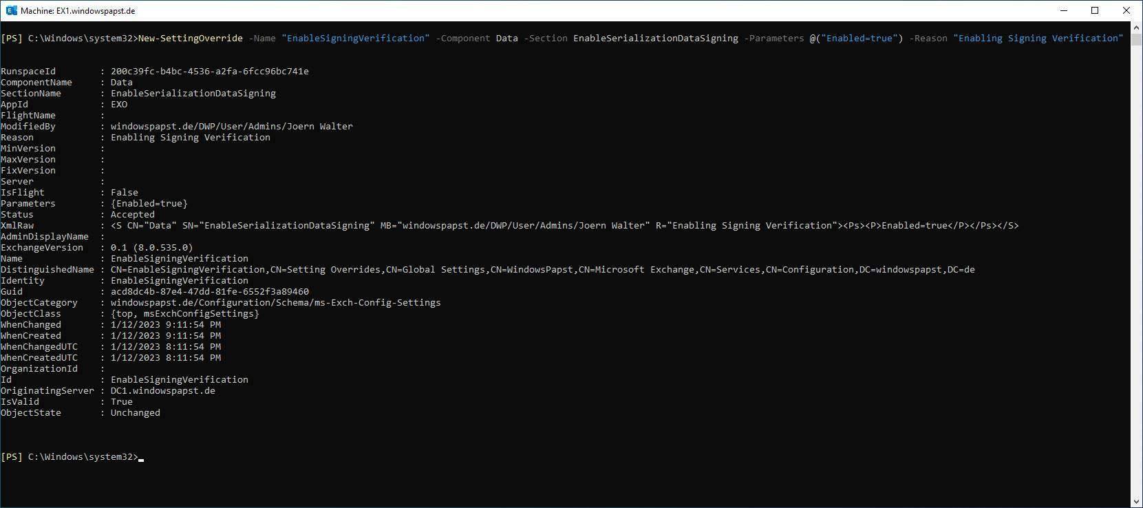This screenshot has width=1143, height=508.
Task: Click the XmlRaw output line
Action: point(564,226)
